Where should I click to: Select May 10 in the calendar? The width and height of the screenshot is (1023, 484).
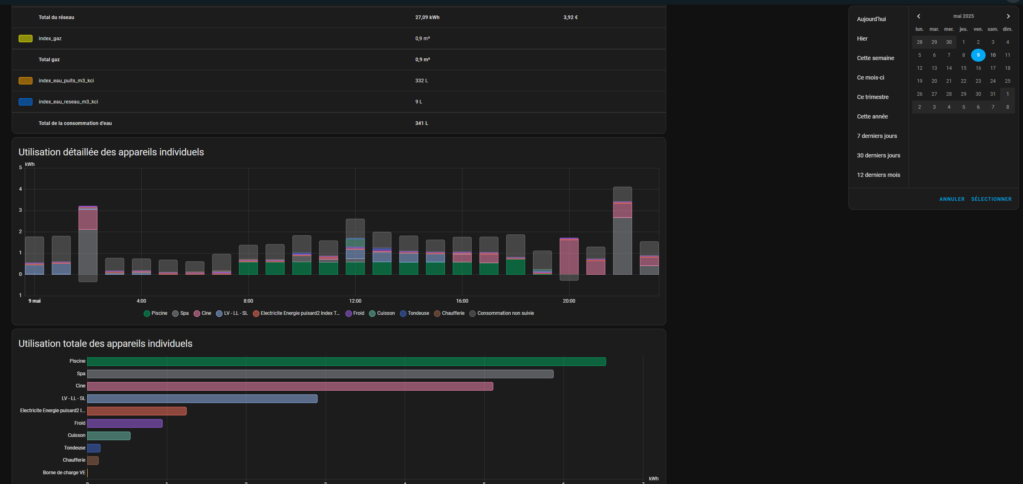click(993, 55)
